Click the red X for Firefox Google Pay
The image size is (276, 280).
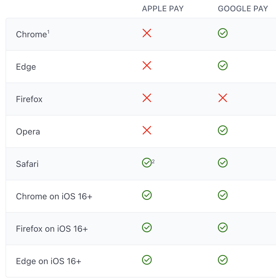point(222,98)
